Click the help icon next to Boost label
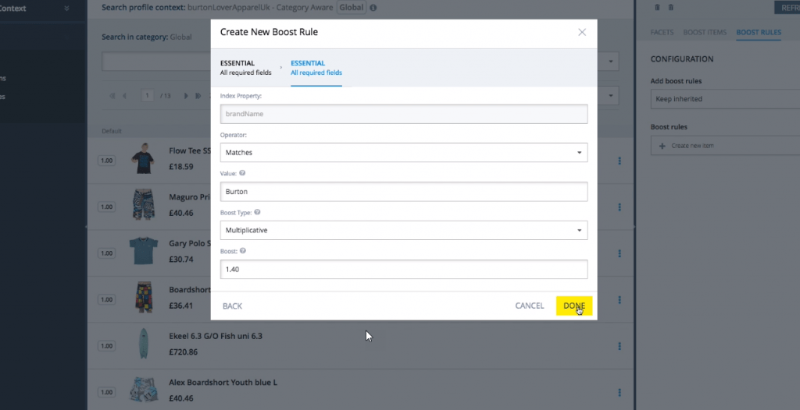This screenshot has width=800, height=410. click(x=243, y=251)
